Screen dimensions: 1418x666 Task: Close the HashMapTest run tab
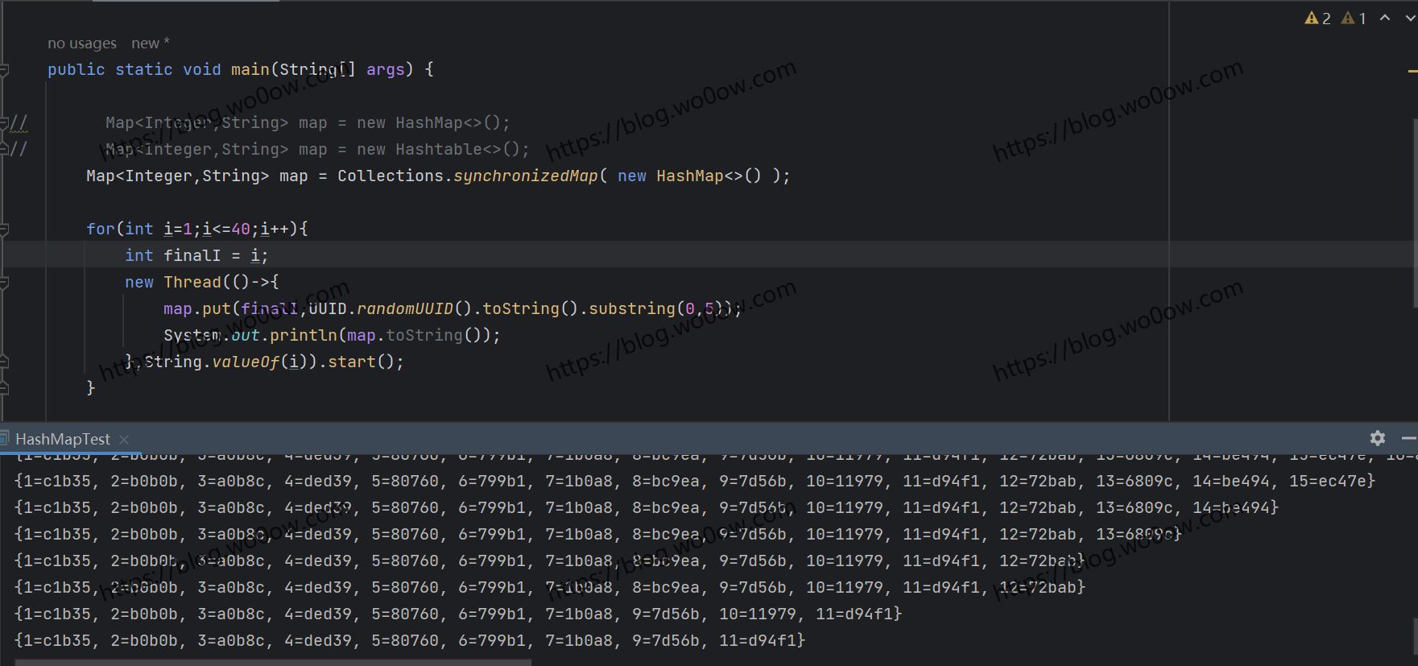tap(124, 439)
